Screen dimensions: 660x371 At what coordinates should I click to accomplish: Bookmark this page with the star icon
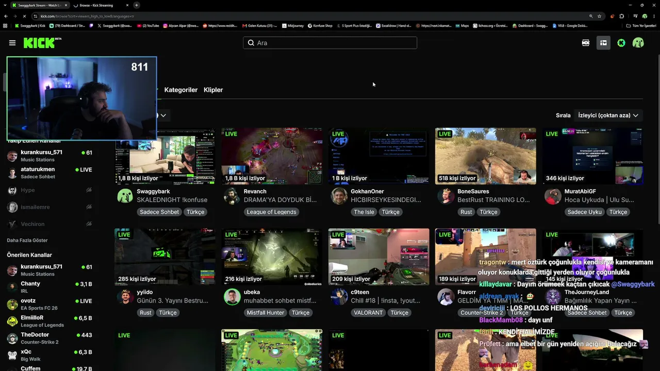click(599, 16)
